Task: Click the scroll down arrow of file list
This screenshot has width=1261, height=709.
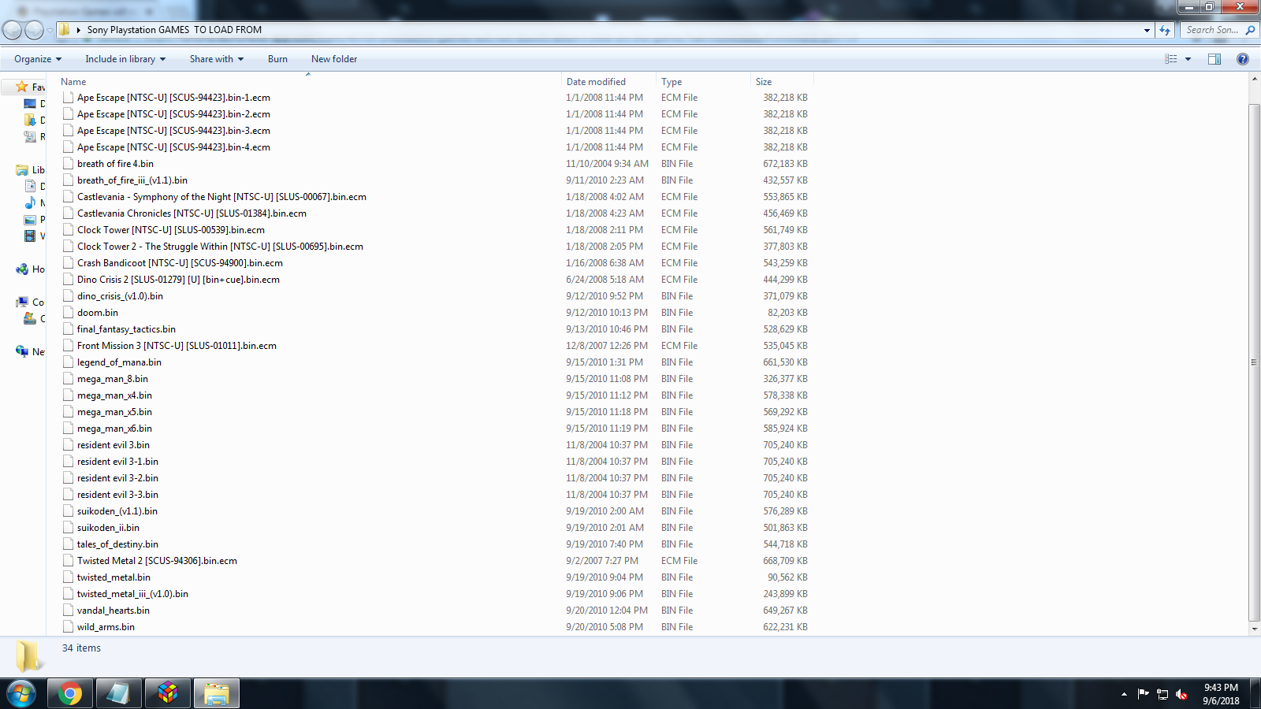Action: click(1254, 629)
